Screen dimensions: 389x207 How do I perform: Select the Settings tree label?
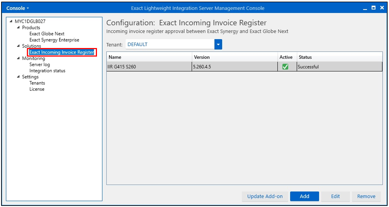30,77
